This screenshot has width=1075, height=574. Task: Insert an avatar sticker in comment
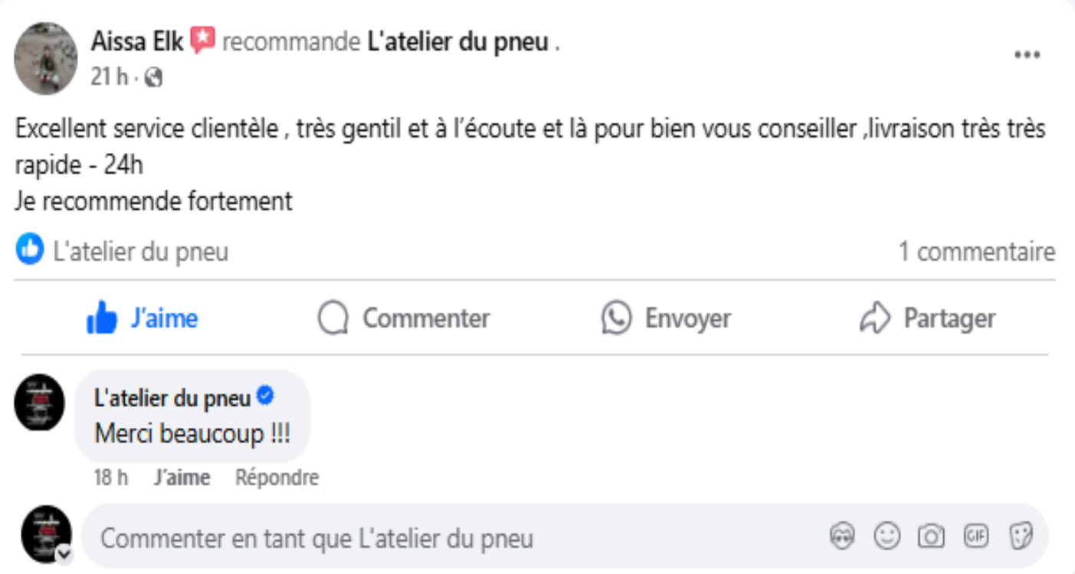click(x=842, y=537)
